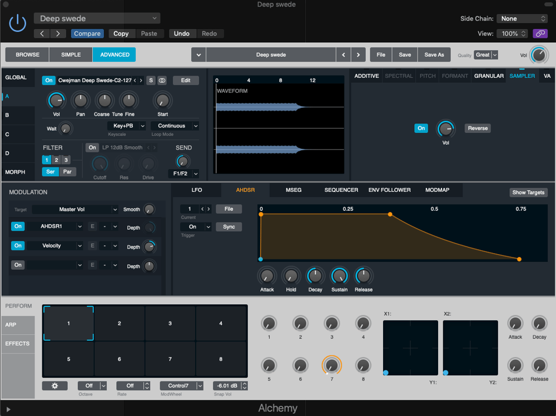Click source A Vol knob

pos(56,101)
